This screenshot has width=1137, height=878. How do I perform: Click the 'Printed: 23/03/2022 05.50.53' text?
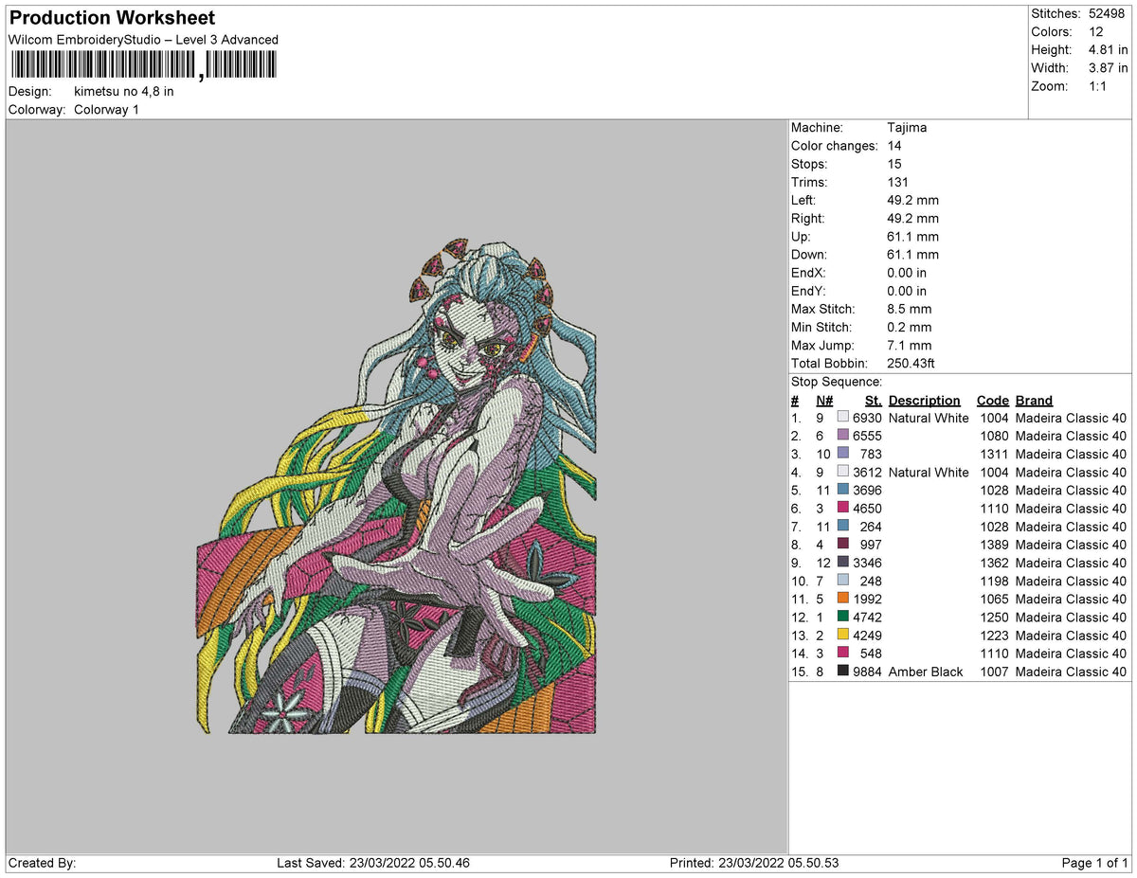pyautogui.click(x=754, y=863)
